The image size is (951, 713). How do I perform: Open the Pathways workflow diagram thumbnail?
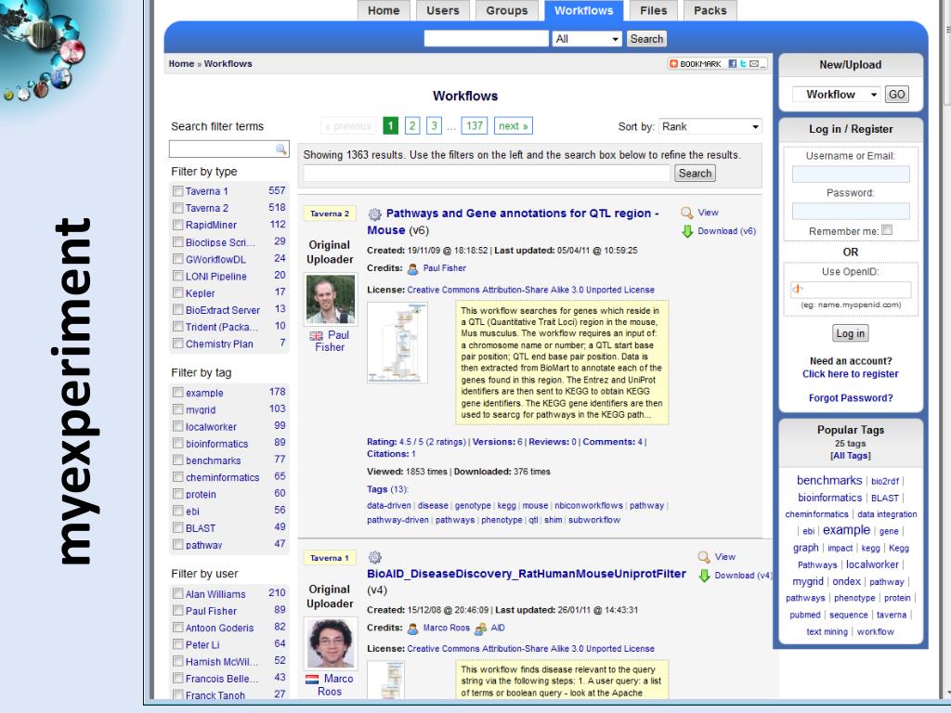click(x=397, y=343)
